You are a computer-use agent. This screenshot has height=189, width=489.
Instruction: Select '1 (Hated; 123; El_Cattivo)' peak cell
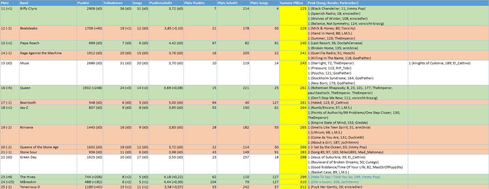357,103
